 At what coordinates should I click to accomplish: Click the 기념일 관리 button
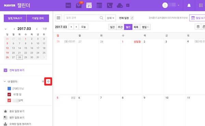point(38,18)
